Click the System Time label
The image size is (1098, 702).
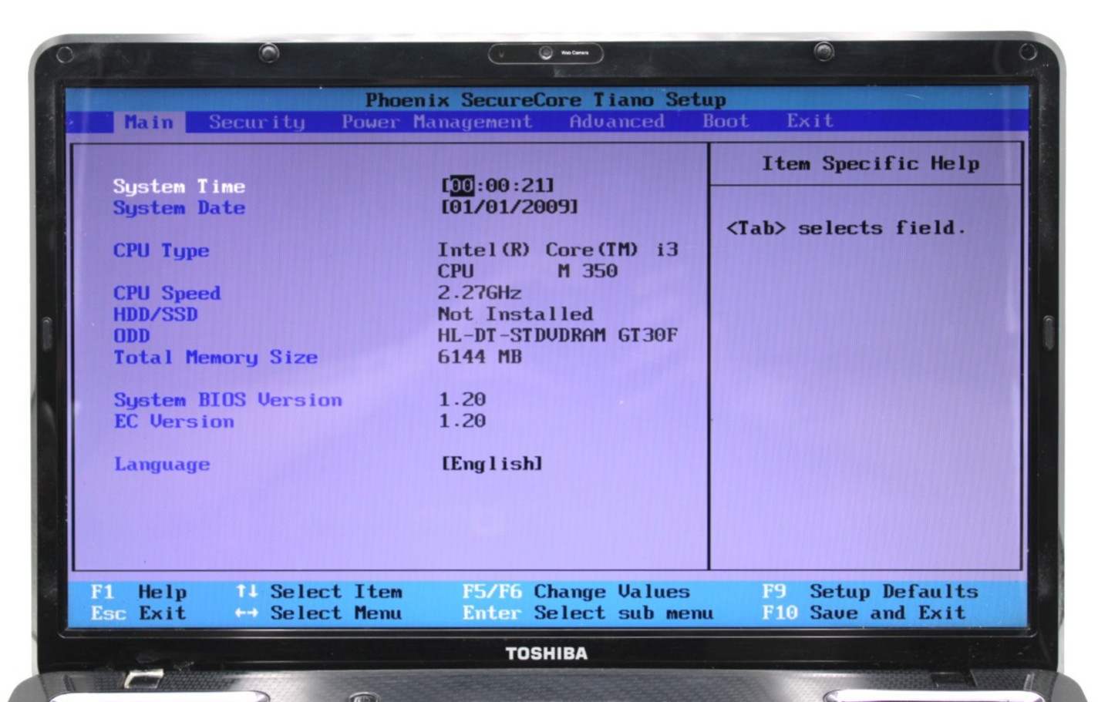[x=179, y=186]
